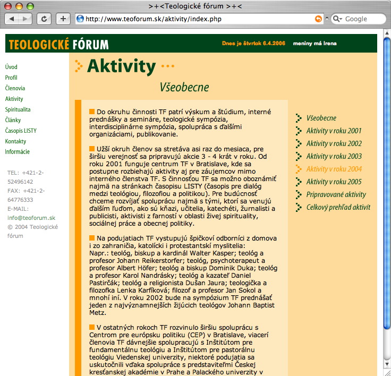Click the scrollbar up arrow
This screenshot has width=391, height=376.
pos(387,33)
